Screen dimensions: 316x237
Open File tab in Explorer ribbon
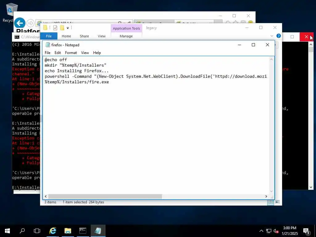tap(49, 36)
